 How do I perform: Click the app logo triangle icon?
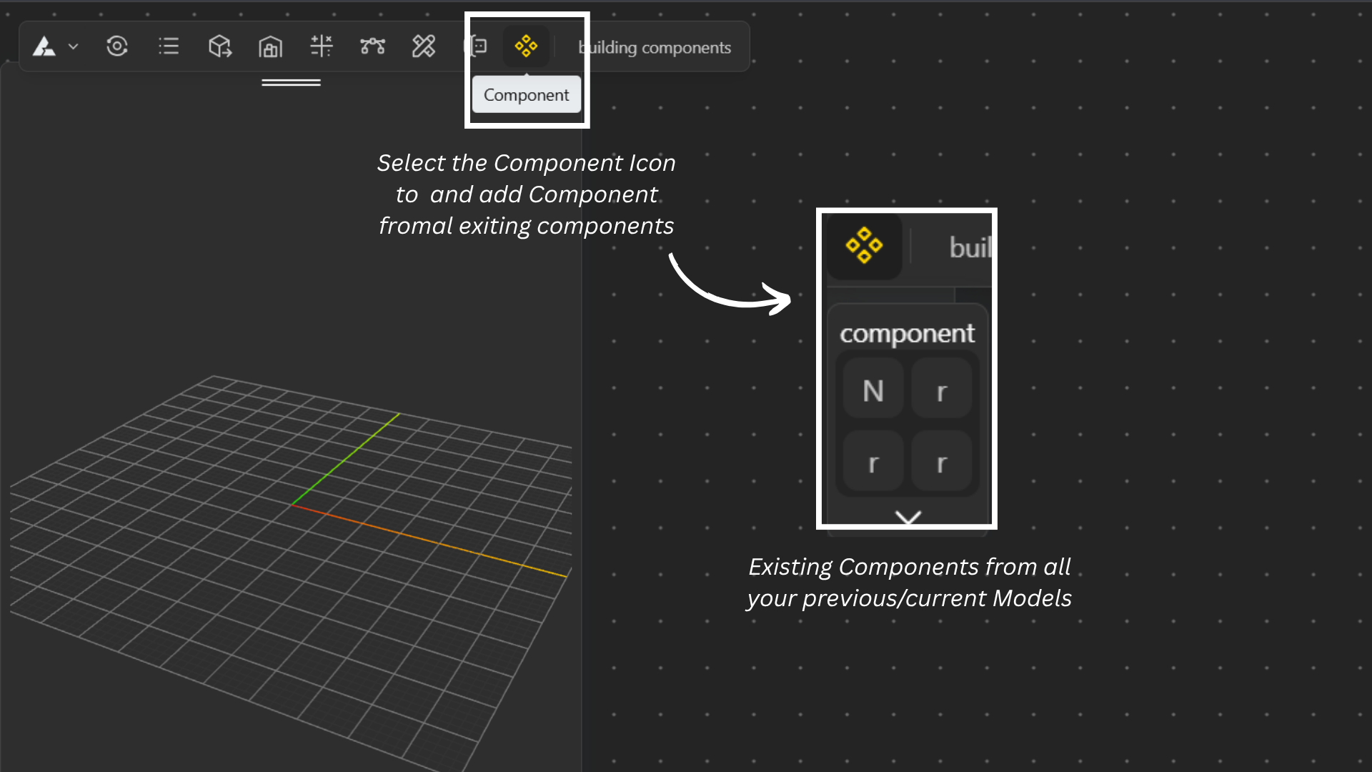44,47
